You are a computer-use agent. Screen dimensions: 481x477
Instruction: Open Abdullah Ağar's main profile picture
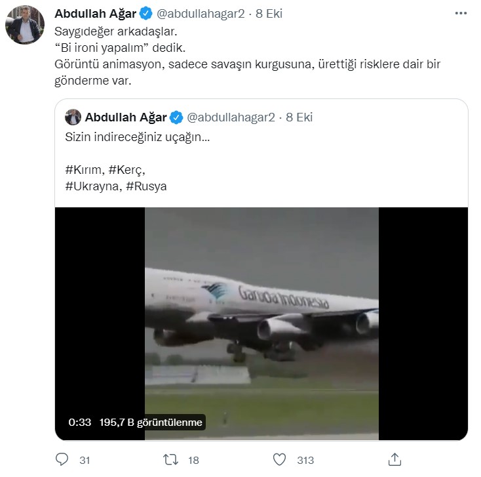tap(25, 26)
